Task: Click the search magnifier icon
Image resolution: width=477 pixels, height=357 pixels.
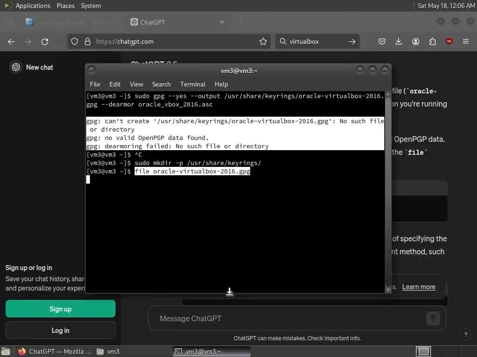Action: point(283,41)
